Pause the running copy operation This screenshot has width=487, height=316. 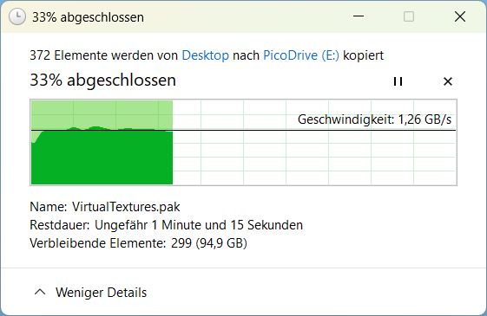pyautogui.click(x=398, y=81)
